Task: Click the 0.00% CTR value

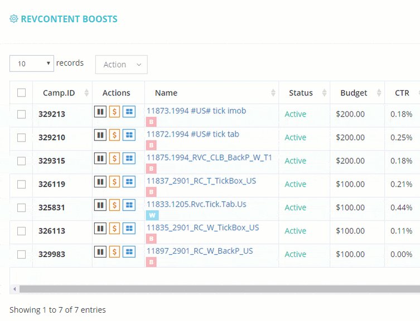Action: point(401,254)
